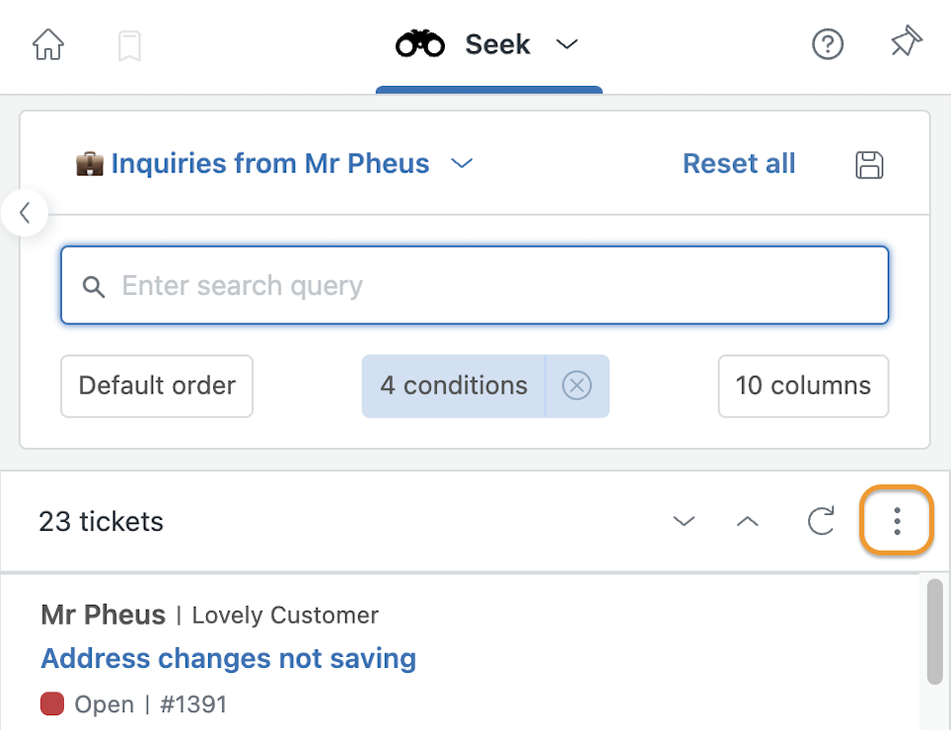Focus the Enter search query field
Screen dimensions: 951x730
[x=475, y=285]
